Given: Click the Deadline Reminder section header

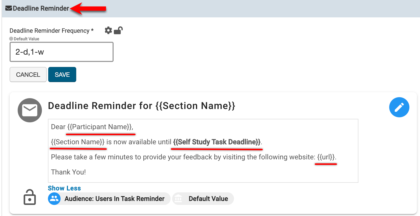Looking at the screenshot, I should [41, 8].
